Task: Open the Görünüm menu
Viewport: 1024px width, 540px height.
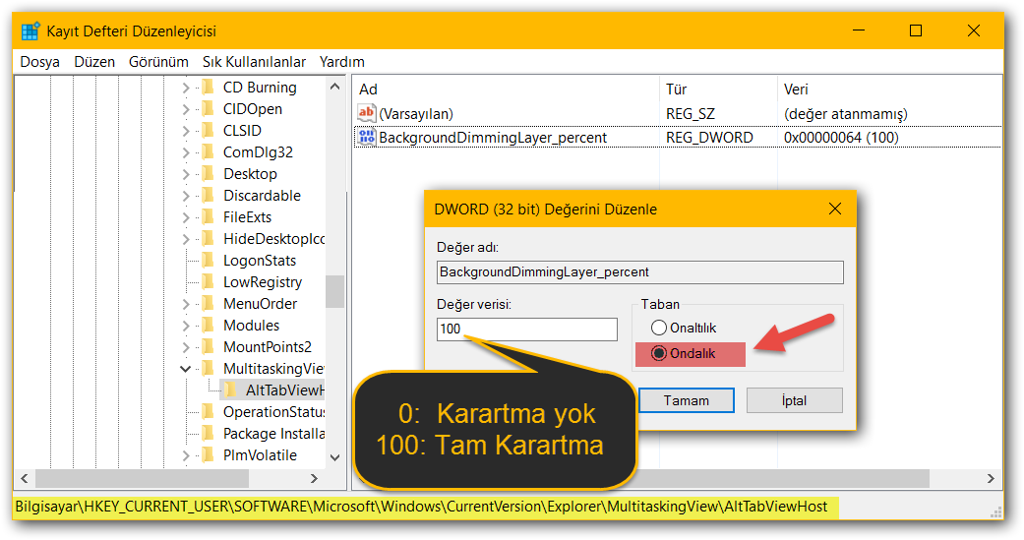Action: coord(158,62)
